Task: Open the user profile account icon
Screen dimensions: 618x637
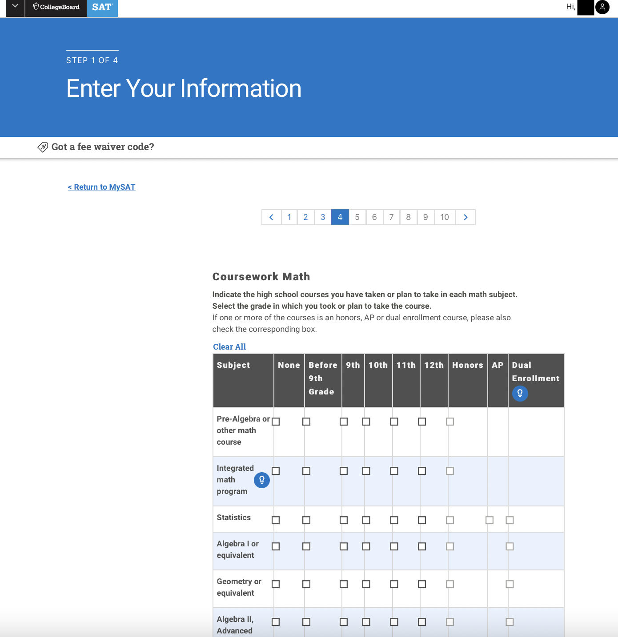Action: point(602,8)
